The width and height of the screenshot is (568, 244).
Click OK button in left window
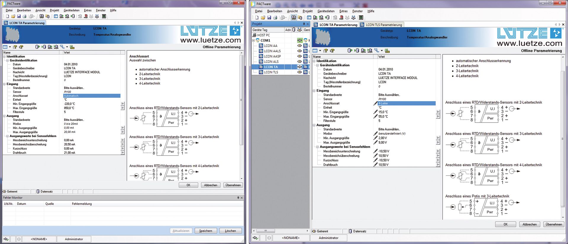tap(188, 185)
